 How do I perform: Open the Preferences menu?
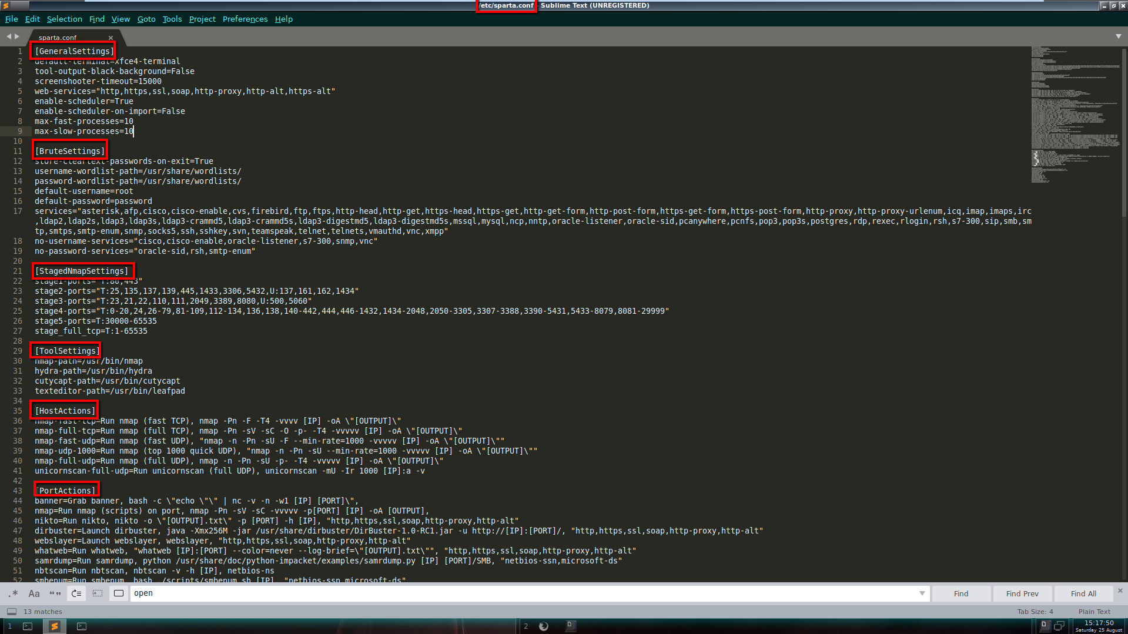tap(245, 19)
